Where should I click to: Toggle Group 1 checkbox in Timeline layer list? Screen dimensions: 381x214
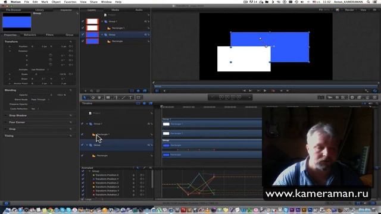[82, 124]
